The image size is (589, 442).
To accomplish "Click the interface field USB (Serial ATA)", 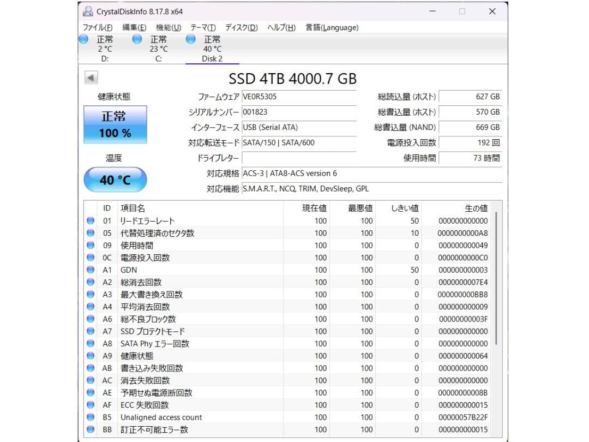I will point(299,127).
